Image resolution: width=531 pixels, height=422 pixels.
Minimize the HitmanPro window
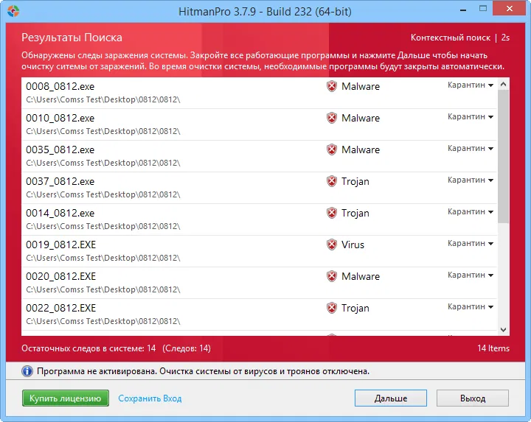(x=463, y=10)
